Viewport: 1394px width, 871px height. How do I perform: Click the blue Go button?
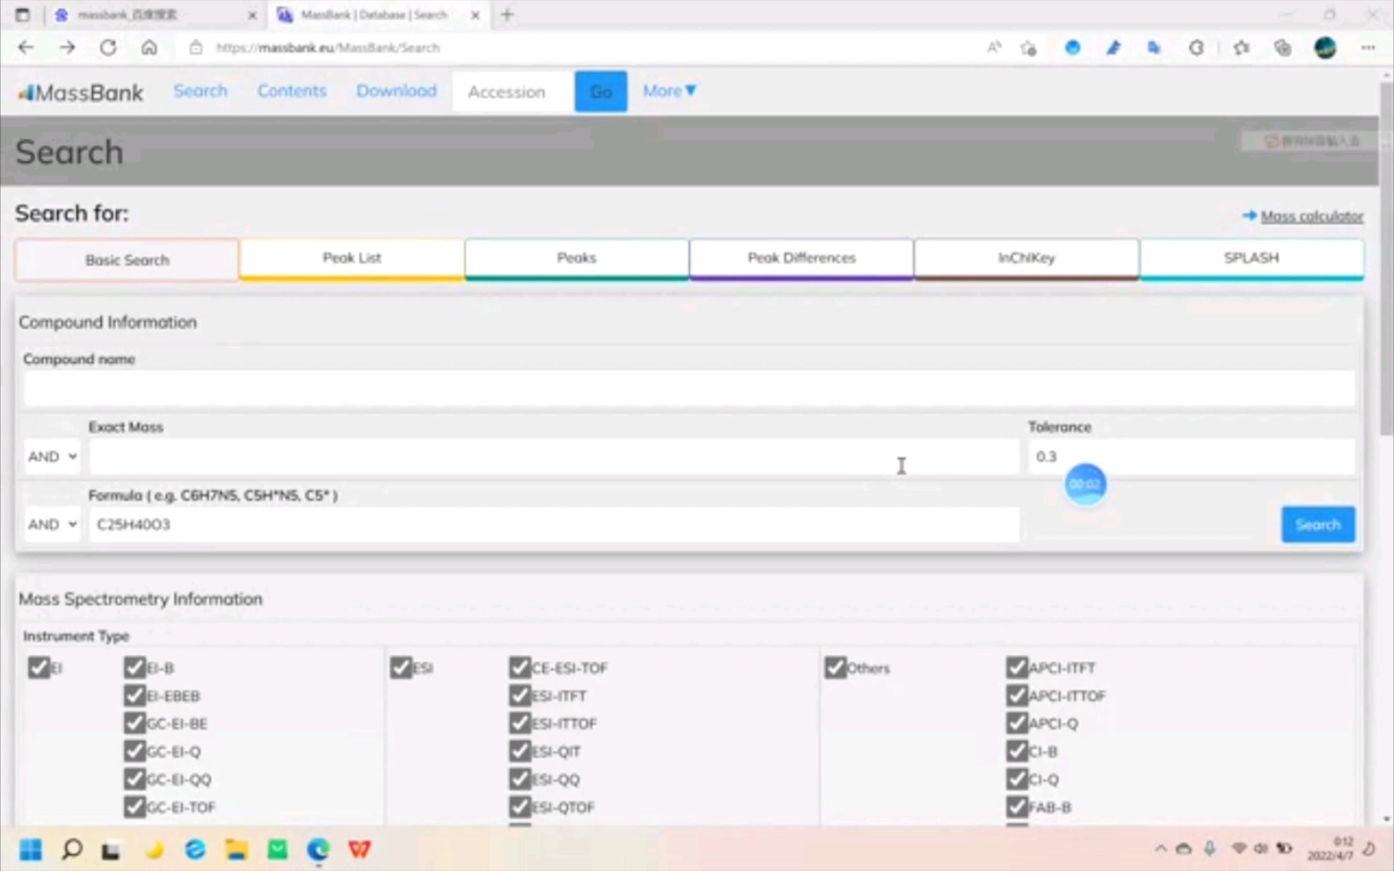click(x=600, y=92)
